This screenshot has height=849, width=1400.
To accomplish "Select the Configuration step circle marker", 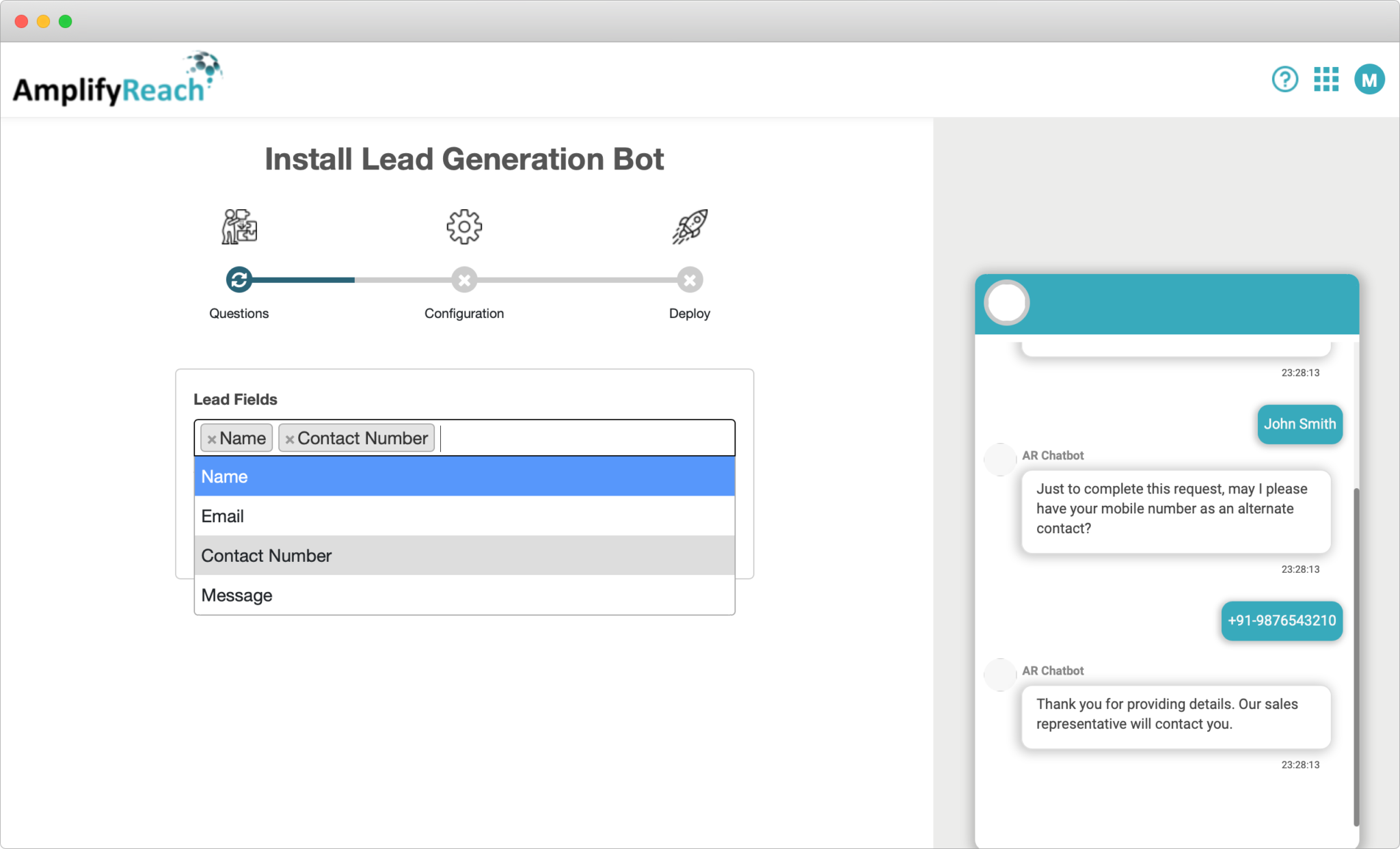I will (x=464, y=279).
